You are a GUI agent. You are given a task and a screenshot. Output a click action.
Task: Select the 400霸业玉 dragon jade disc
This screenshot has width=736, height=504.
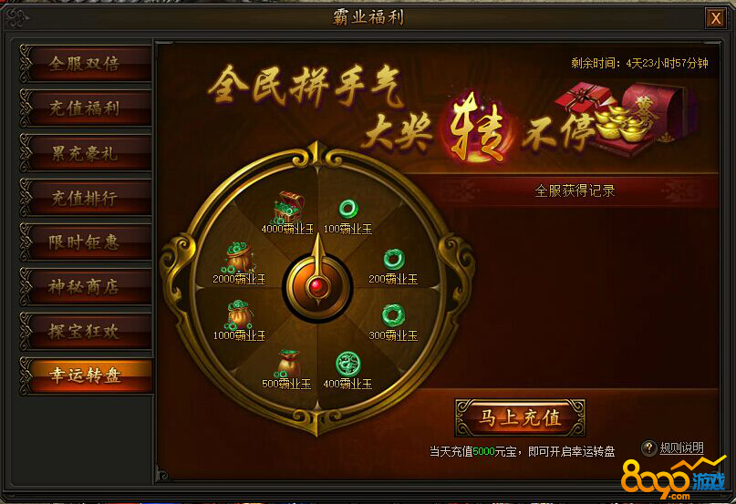347,365
